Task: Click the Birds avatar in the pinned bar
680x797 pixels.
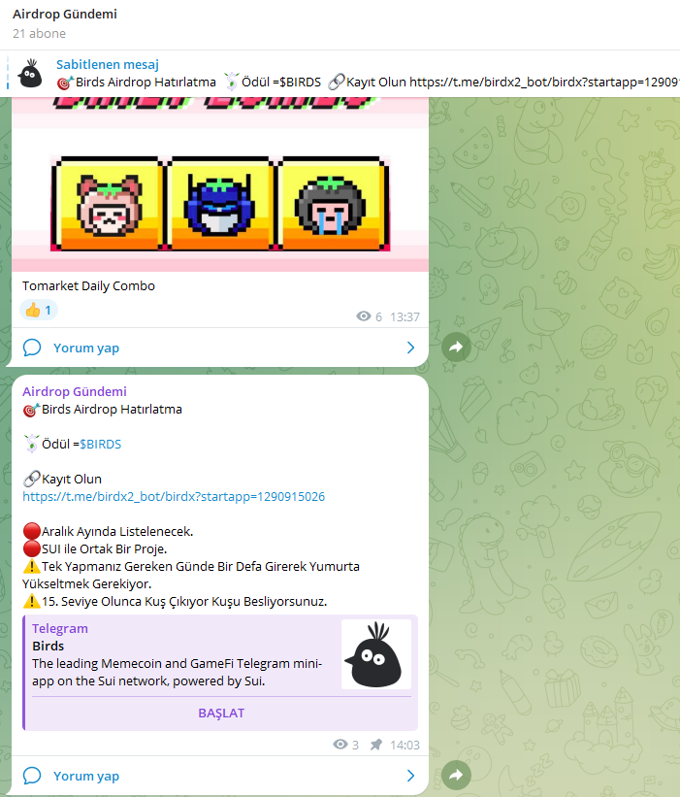Action: pos(30,73)
